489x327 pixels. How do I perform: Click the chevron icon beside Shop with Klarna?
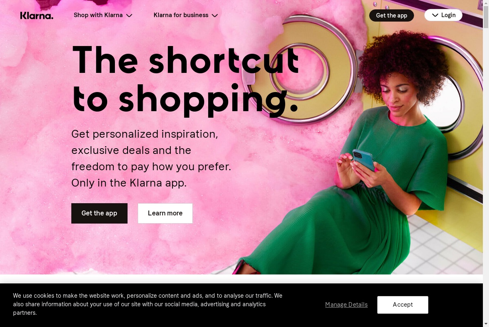pos(129,15)
